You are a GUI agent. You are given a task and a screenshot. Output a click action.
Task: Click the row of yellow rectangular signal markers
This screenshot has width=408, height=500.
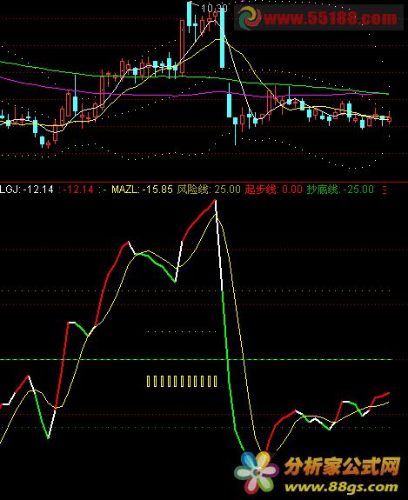182,381
